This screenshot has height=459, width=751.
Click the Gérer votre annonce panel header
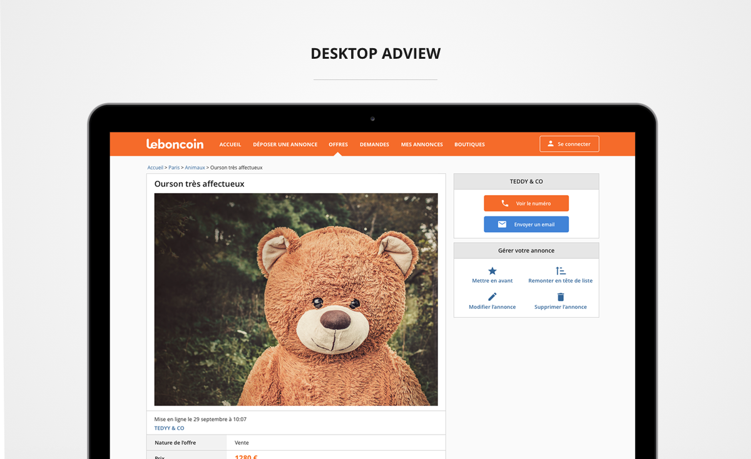[x=526, y=251]
